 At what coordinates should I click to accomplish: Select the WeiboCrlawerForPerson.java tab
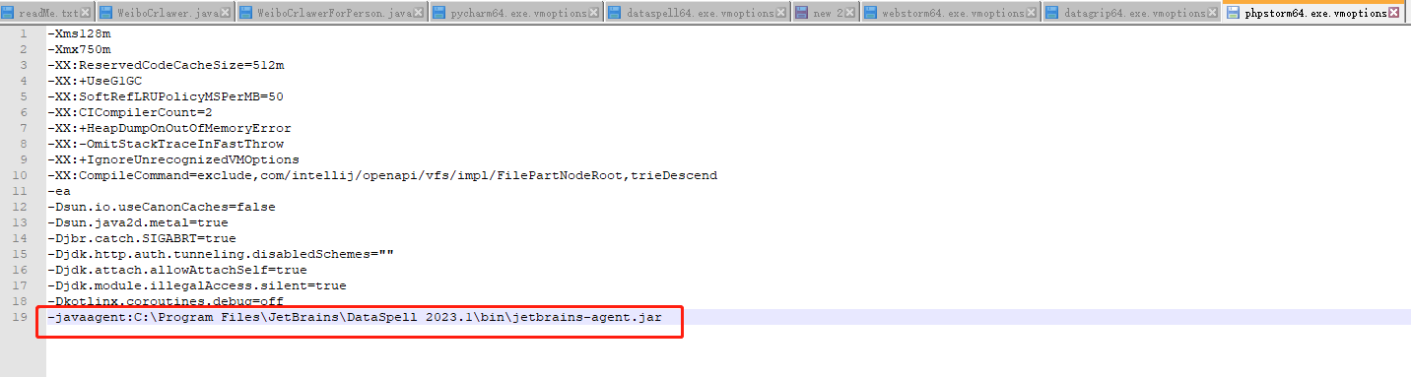332,13
